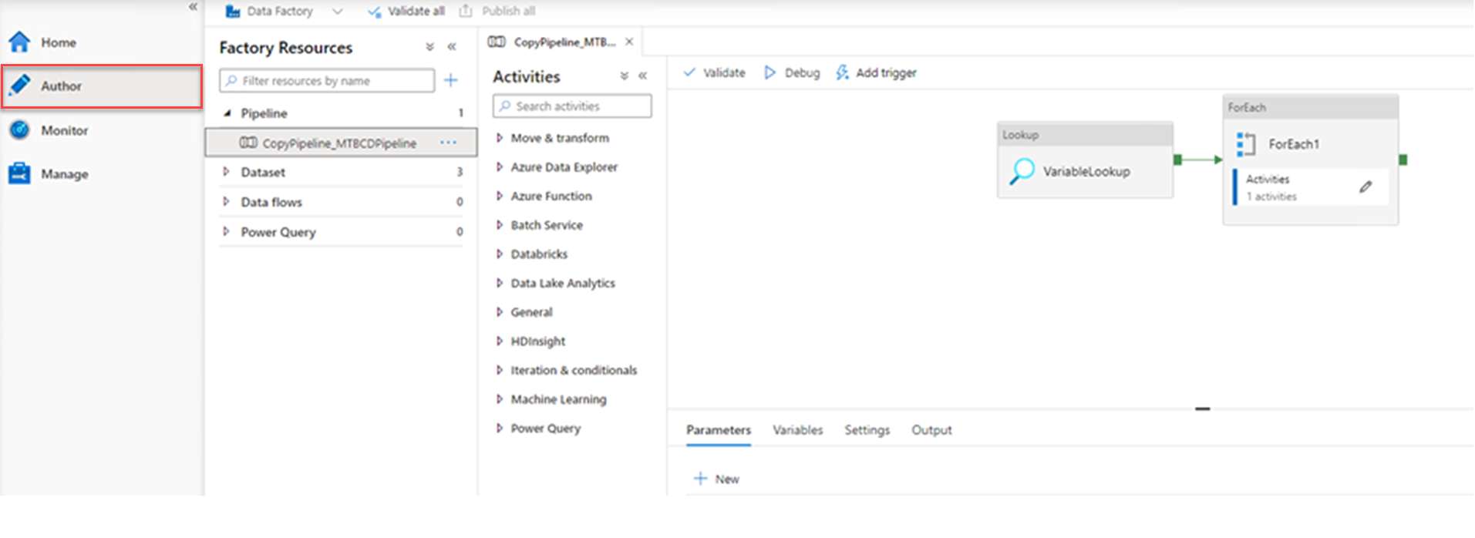
Task: Click Publish all
Action: [x=497, y=11]
